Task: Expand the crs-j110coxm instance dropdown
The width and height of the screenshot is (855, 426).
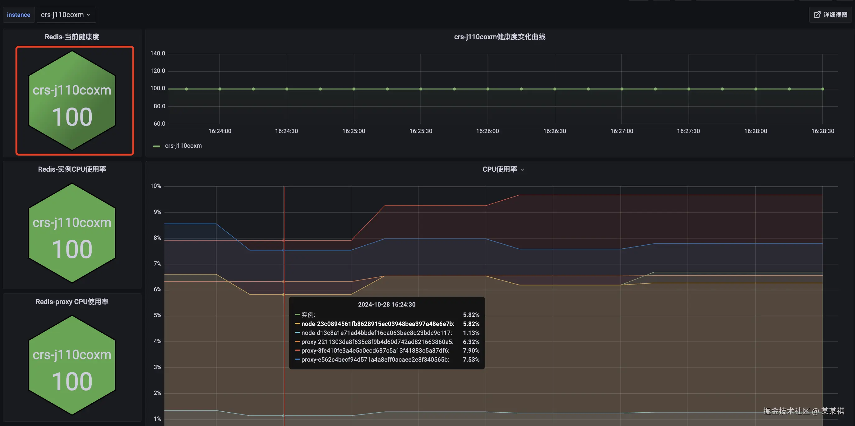Action: tap(66, 15)
